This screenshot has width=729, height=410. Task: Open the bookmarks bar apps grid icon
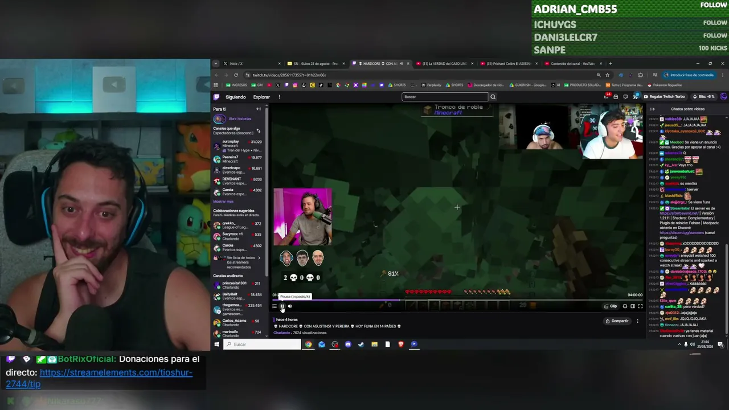[x=216, y=85]
